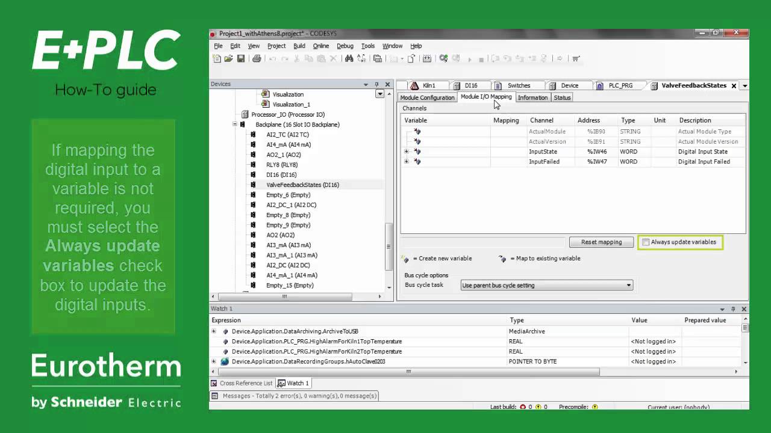This screenshot has width=771, height=433.
Task: Click the Redo arrow toolbar icon
Action: click(x=284, y=58)
